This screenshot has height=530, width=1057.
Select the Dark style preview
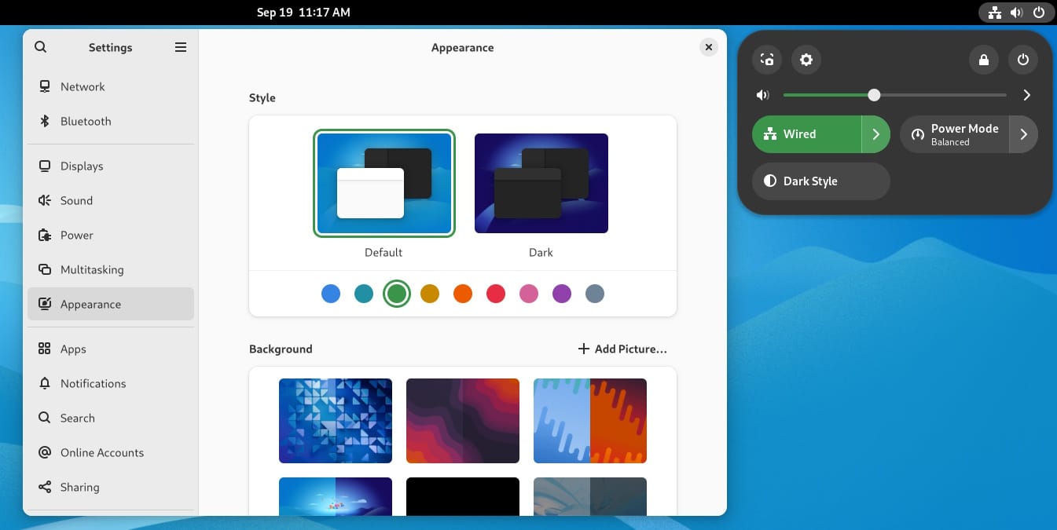click(541, 183)
